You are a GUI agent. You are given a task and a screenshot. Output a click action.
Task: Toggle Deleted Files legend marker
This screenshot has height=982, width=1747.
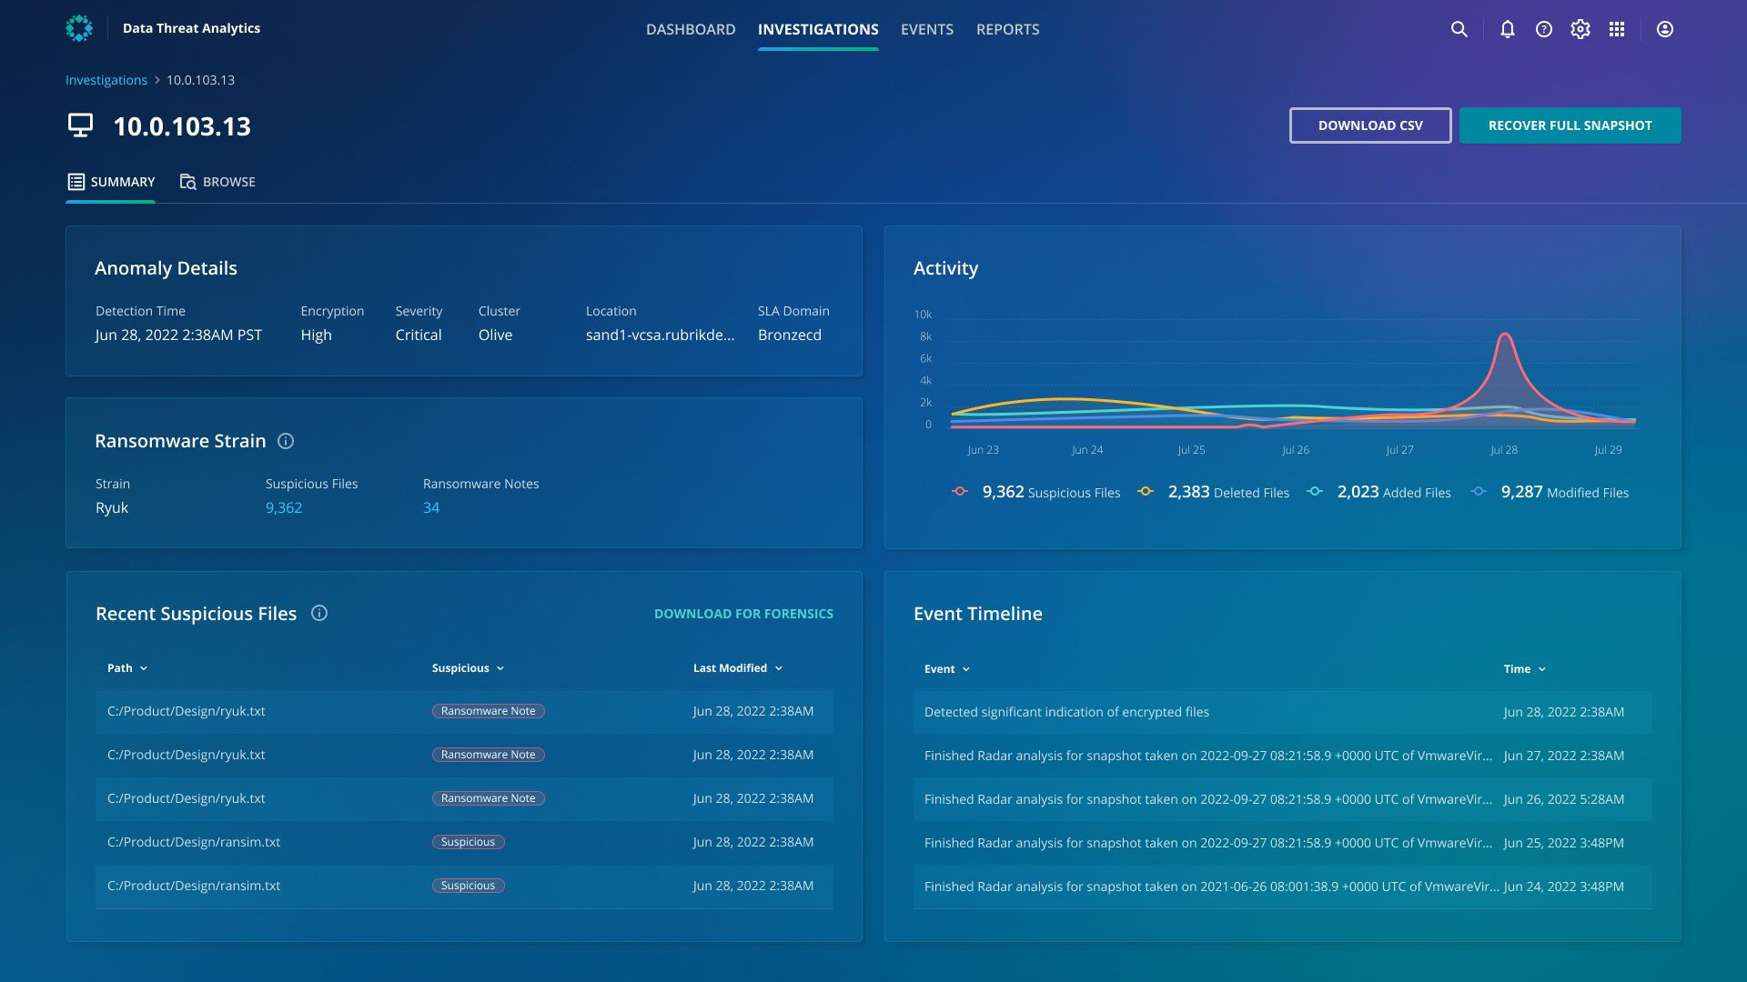pyautogui.click(x=1146, y=492)
